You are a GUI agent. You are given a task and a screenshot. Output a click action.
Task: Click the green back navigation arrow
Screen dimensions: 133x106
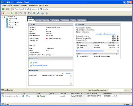(x=3, y=9)
